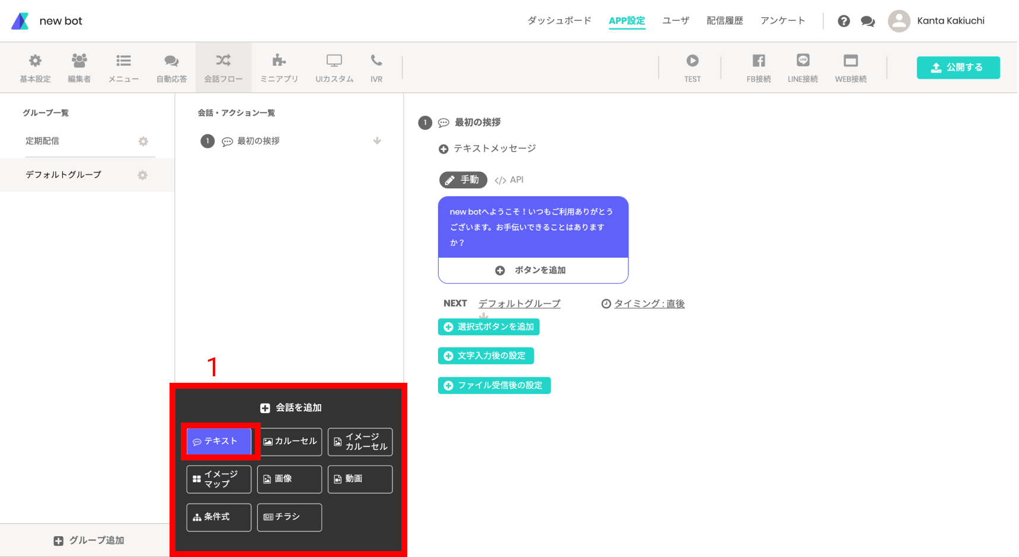Open settings gear for 定期配信 group

(x=143, y=141)
